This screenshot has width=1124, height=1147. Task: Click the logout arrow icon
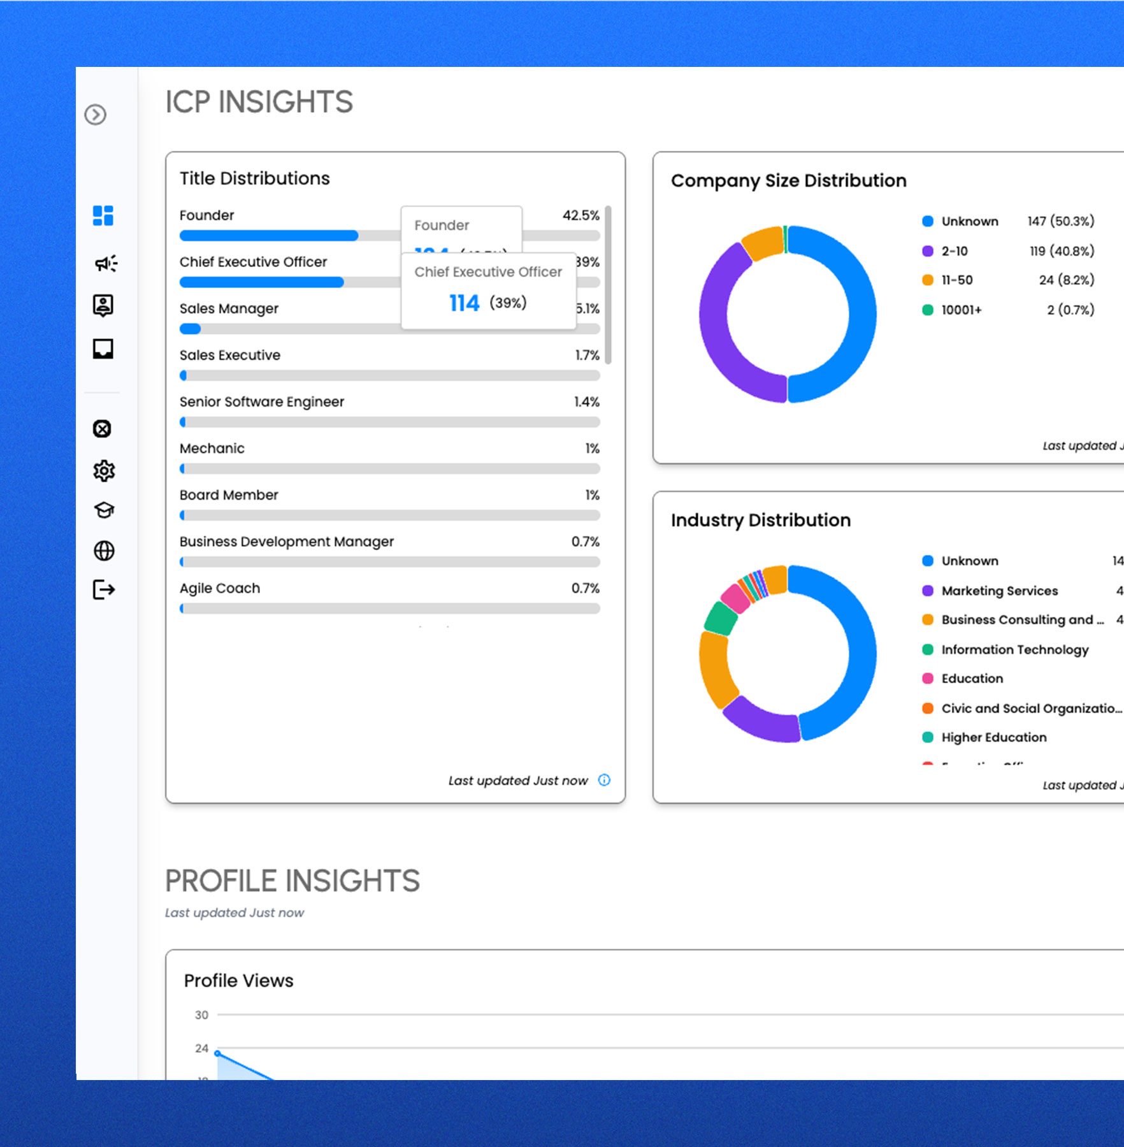(x=104, y=589)
